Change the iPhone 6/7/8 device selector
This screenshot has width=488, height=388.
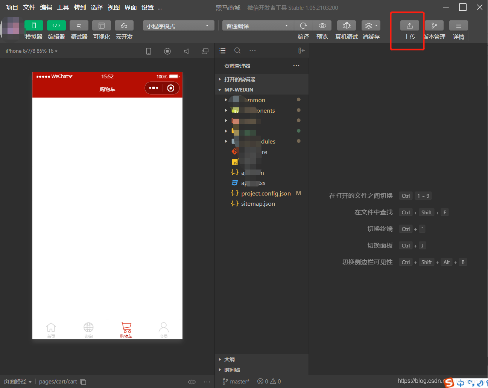click(32, 51)
